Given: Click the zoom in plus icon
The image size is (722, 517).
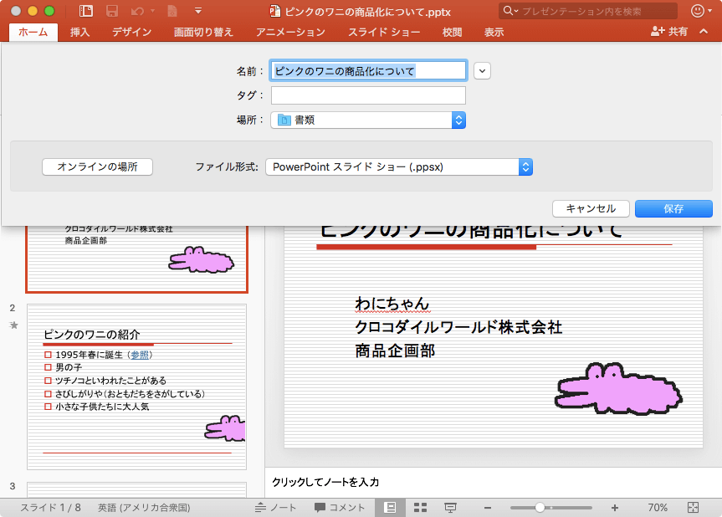Looking at the screenshot, I should click(615, 508).
